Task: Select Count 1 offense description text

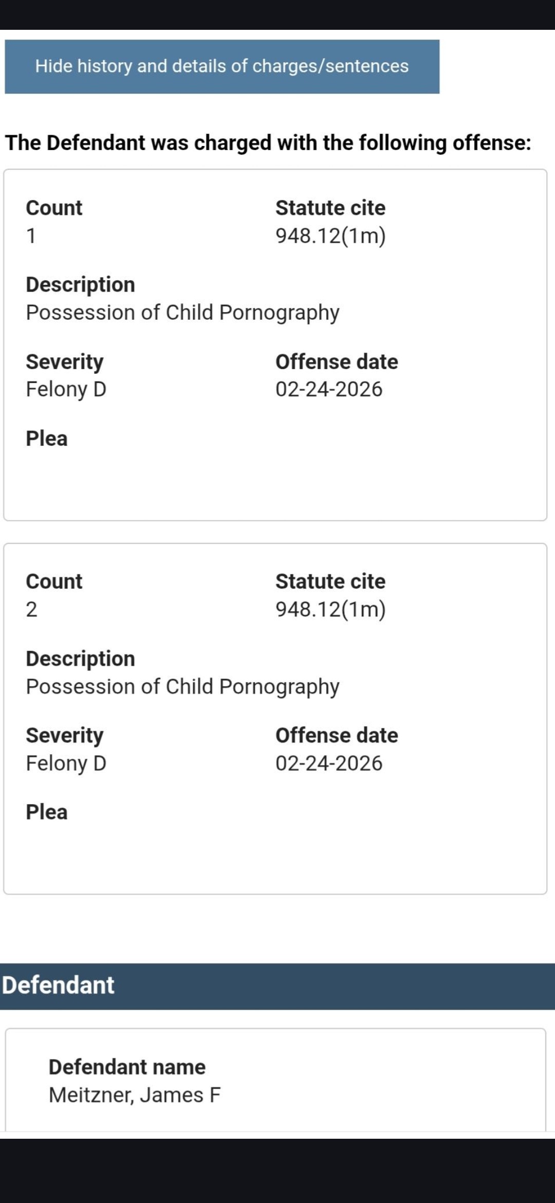Action: pos(182,313)
